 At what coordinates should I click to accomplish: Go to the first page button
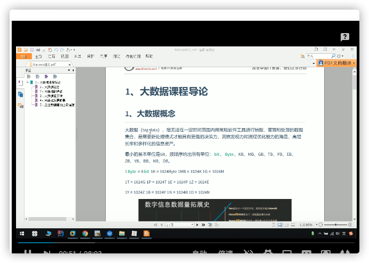tap(155, 225)
